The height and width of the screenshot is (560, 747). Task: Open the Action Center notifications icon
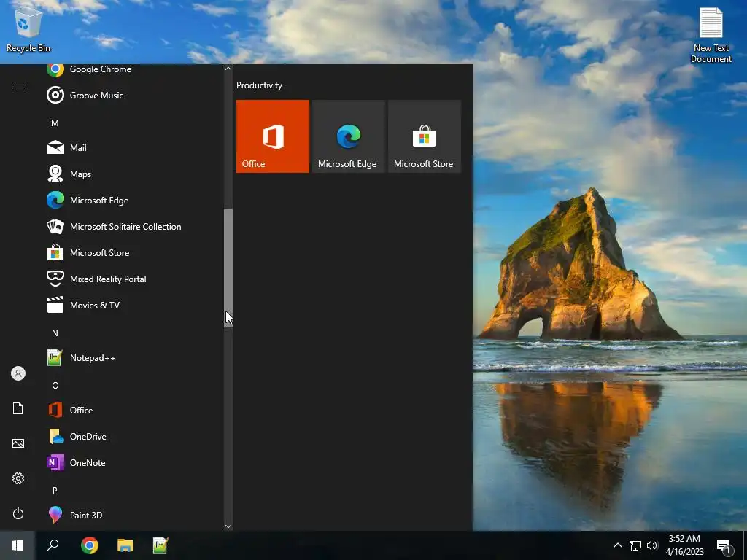pyautogui.click(x=724, y=546)
